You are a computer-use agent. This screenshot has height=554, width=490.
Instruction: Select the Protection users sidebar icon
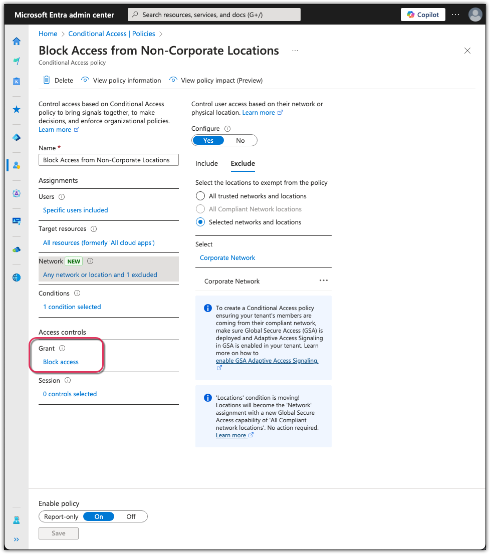click(x=16, y=165)
